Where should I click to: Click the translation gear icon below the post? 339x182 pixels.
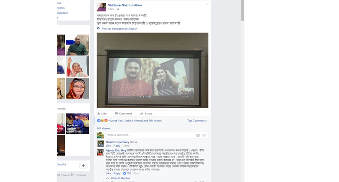point(98,29)
